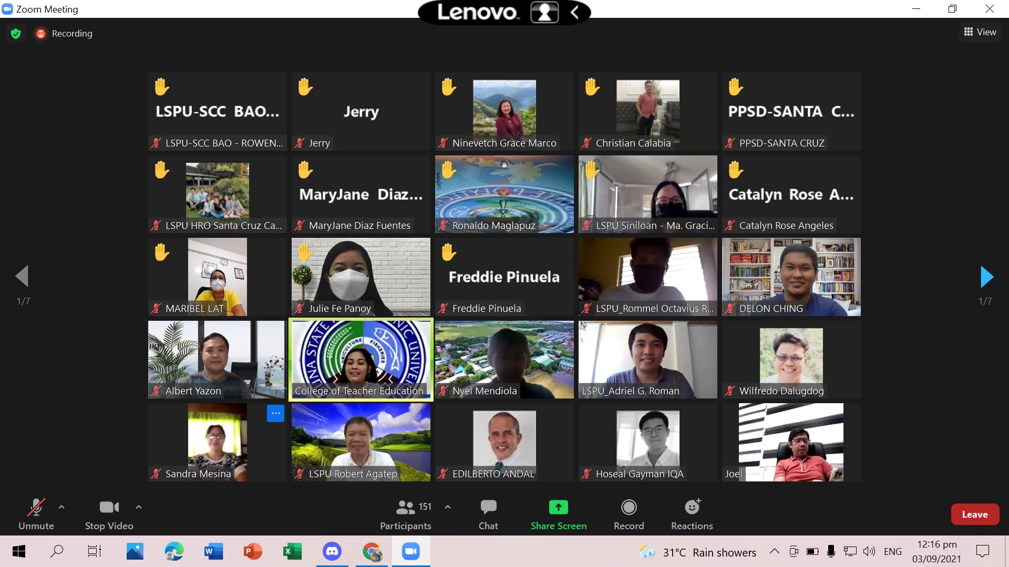
Task: Open Discord from the taskbar
Action: point(332,551)
